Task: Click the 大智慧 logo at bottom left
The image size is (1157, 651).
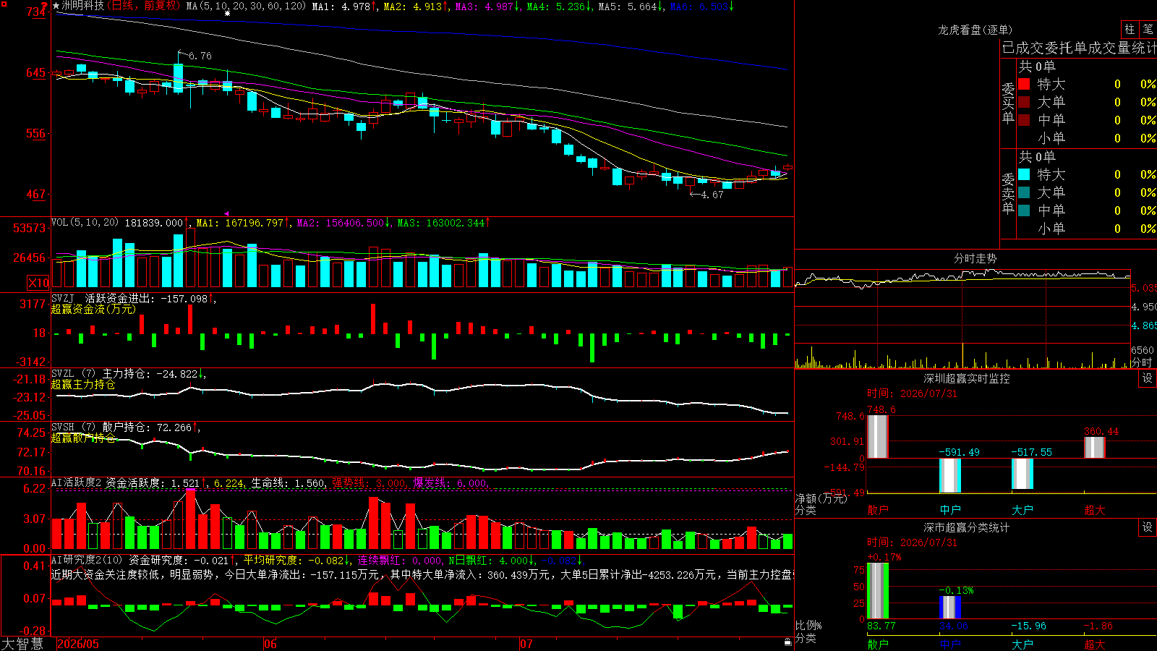Action: click(22, 643)
